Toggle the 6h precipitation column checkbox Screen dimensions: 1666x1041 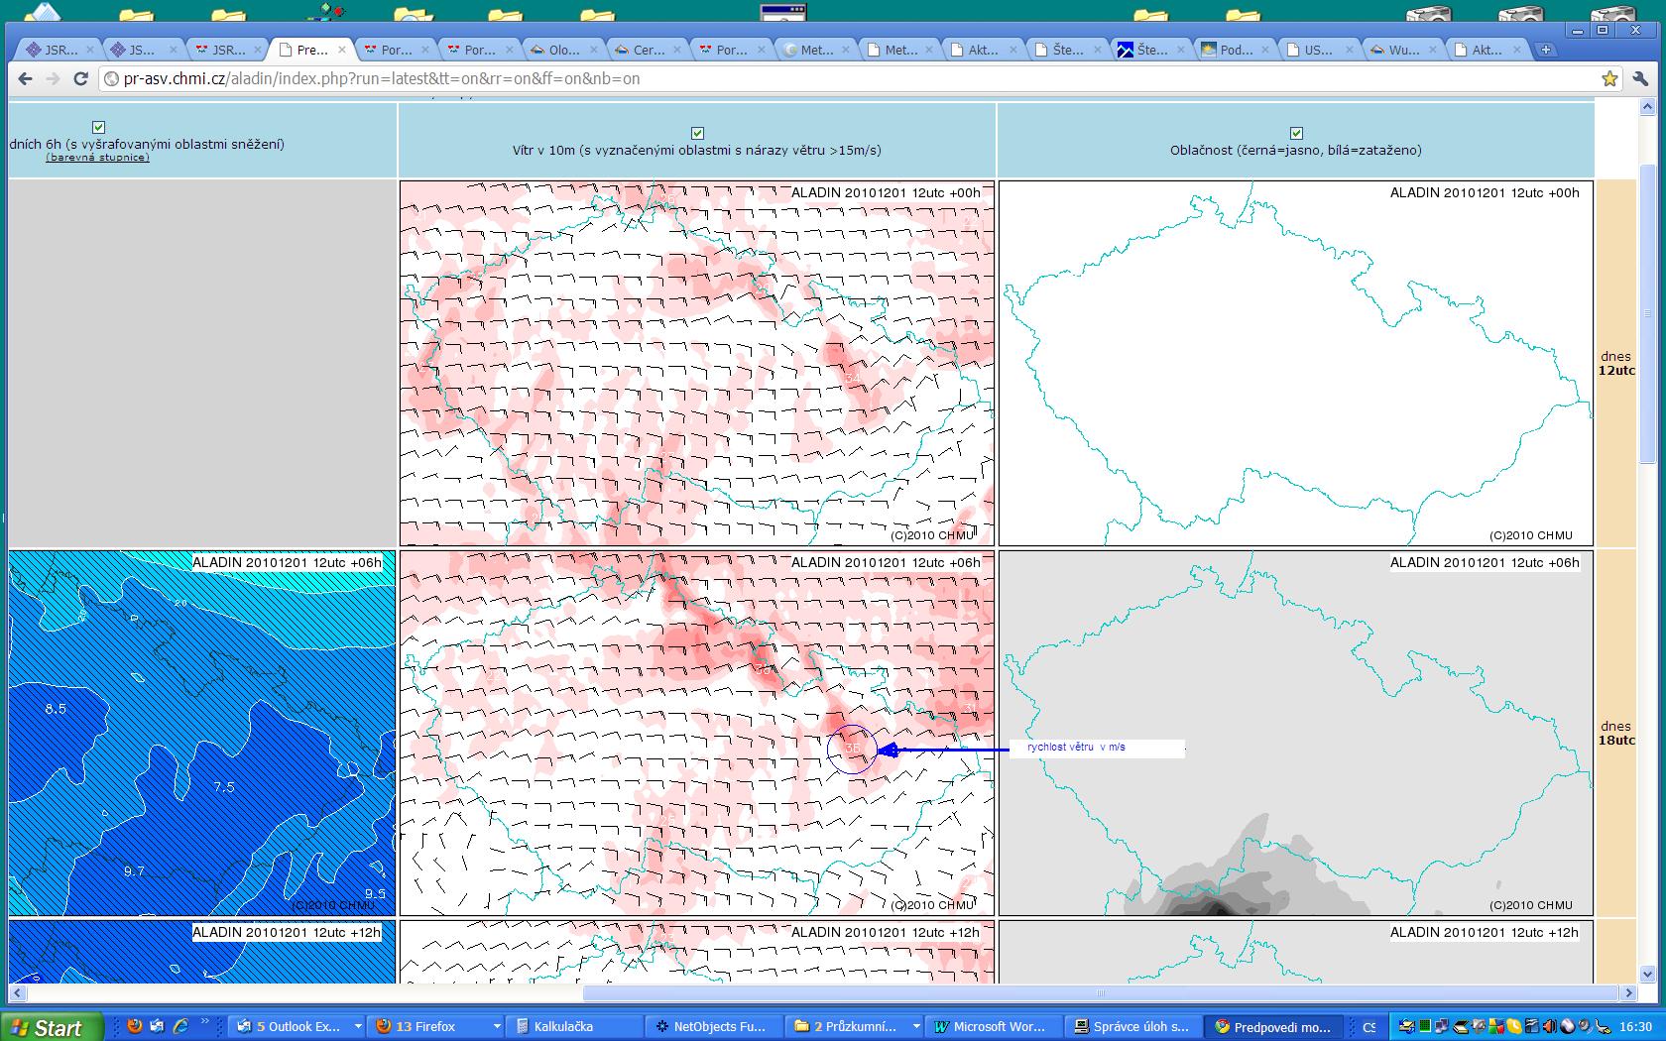coord(98,127)
